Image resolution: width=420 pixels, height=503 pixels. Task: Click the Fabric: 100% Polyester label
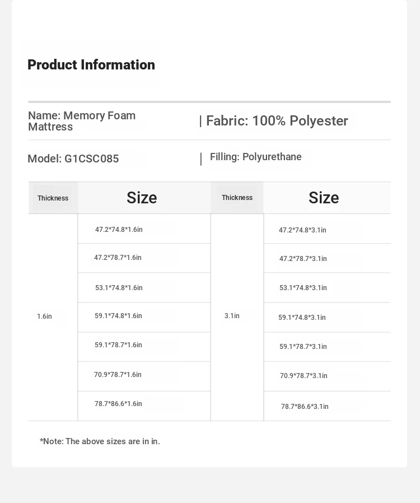point(277,121)
